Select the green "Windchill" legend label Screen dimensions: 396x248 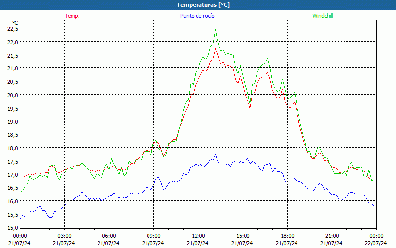point(323,16)
